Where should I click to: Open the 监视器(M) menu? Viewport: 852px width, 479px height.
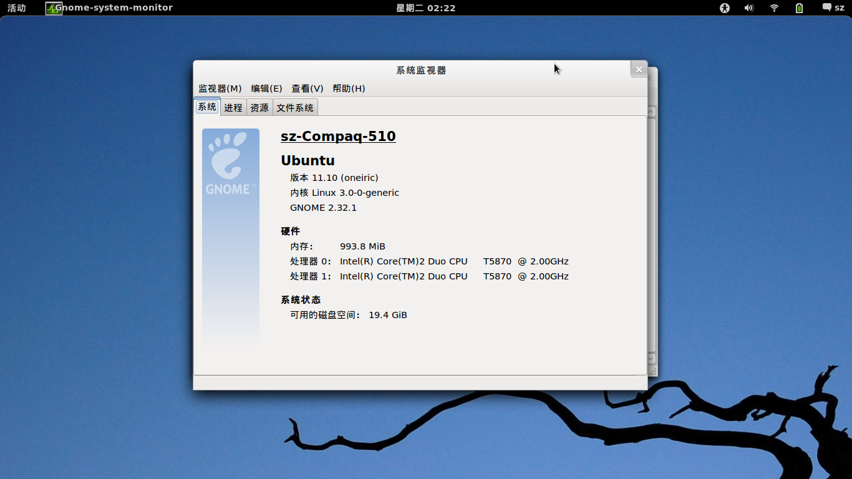point(220,89)
